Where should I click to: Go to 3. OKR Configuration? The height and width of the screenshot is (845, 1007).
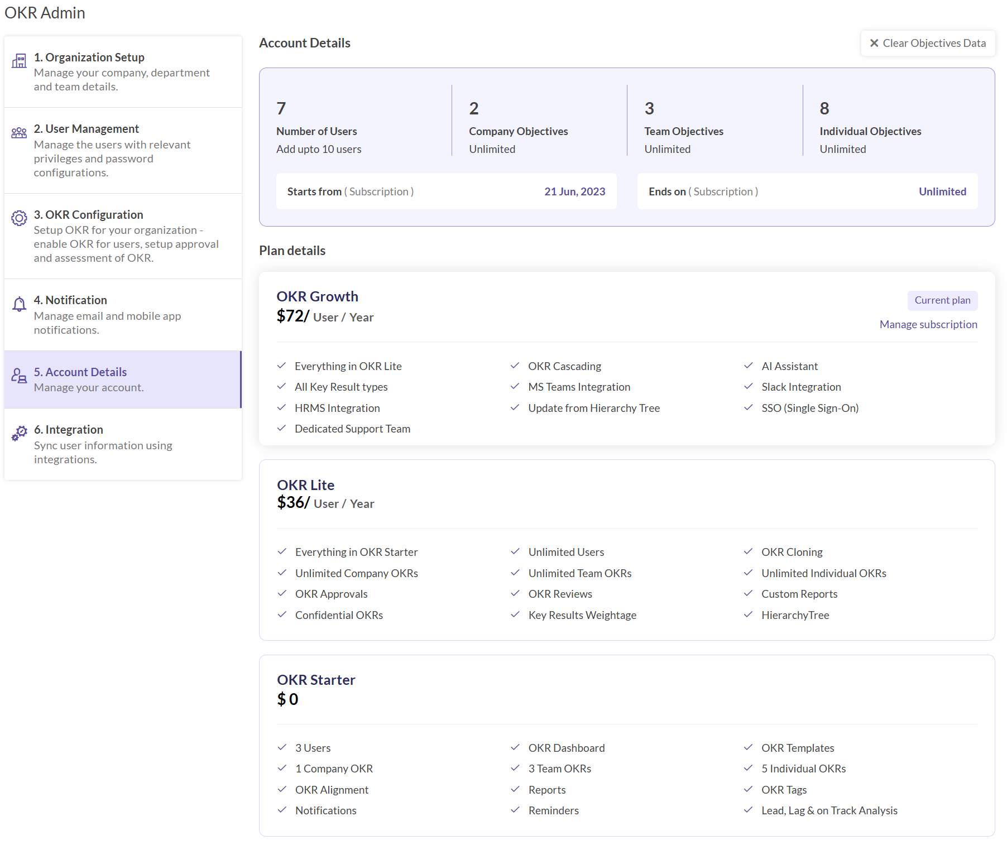click(x=123, y=236)
